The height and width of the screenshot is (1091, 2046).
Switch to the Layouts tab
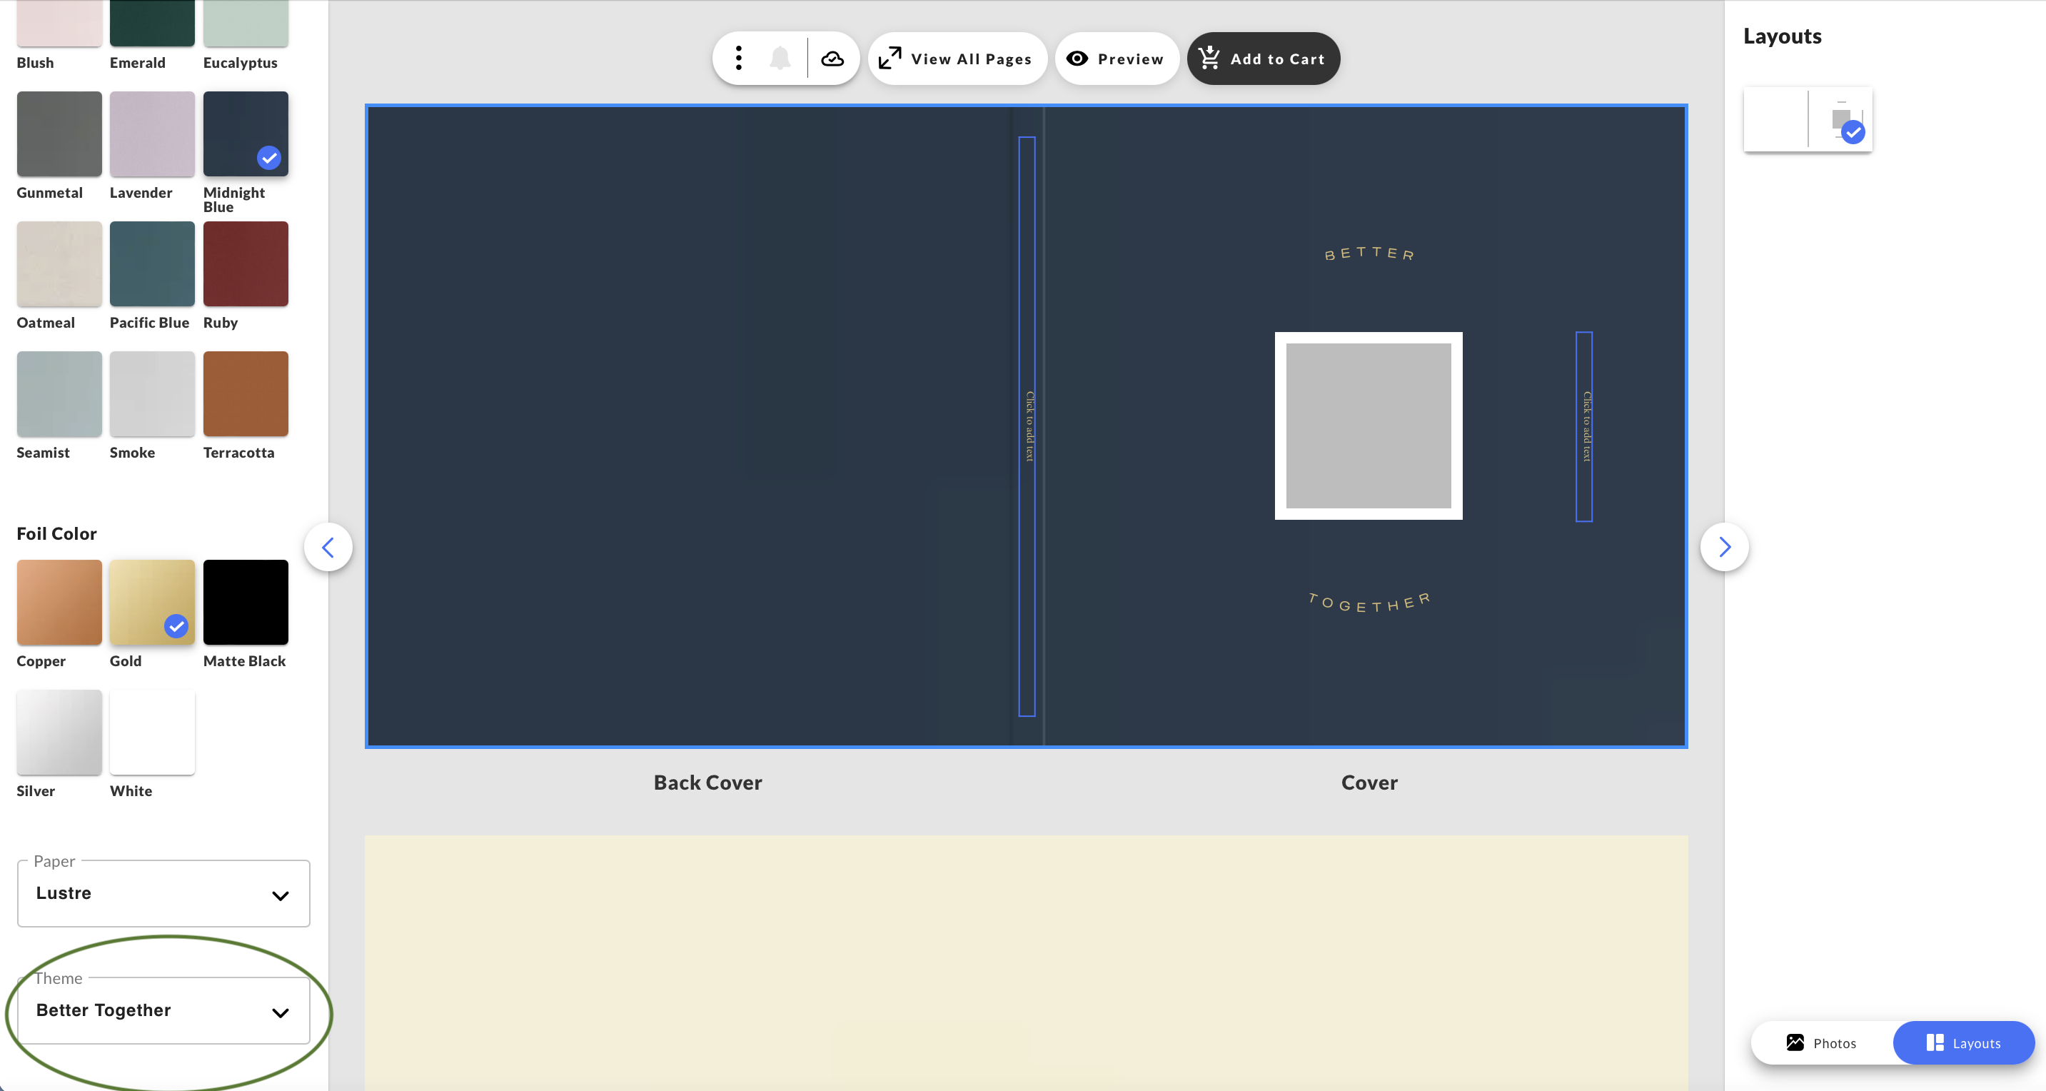pyautogui.click(x=1963, y=1042)
